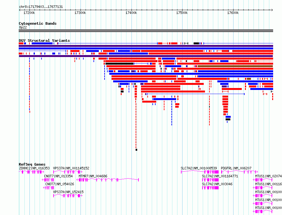Select the PDGFRL|NM_006207 gene label
This screenshot has width=282, height=215.
click(236, 168)
